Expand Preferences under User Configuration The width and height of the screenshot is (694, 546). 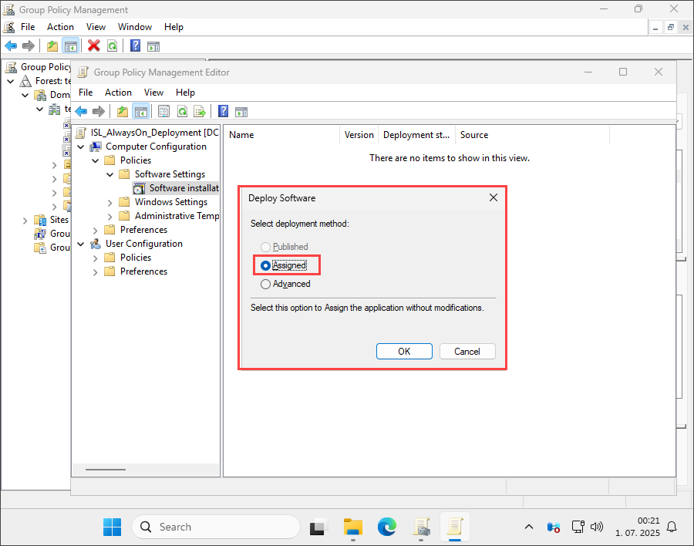tap(95, 272)
